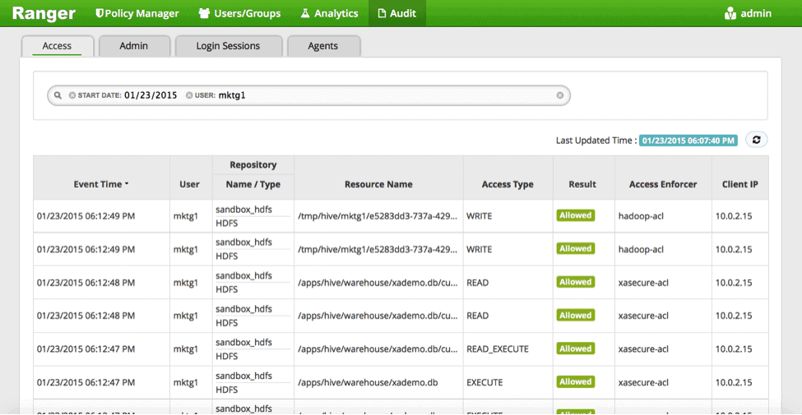Switch to the Agents tab

point(322,46)
